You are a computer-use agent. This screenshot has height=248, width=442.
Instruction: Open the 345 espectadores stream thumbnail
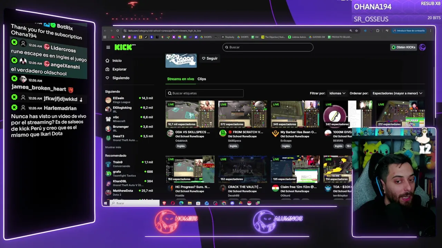[295, 114]
